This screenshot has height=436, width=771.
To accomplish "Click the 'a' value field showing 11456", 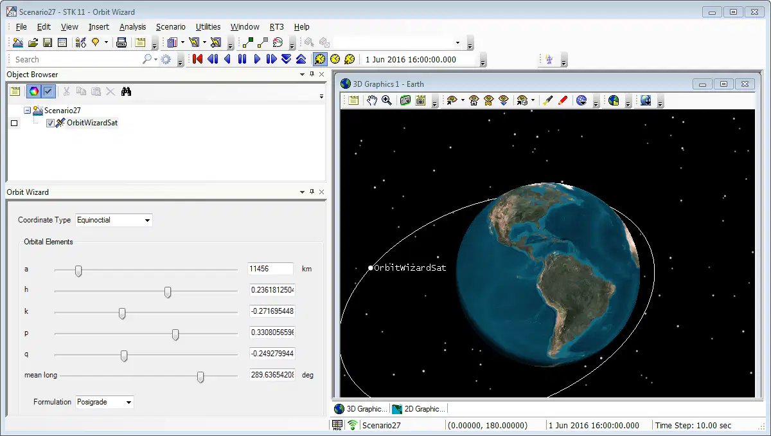I will click(270, 269).
